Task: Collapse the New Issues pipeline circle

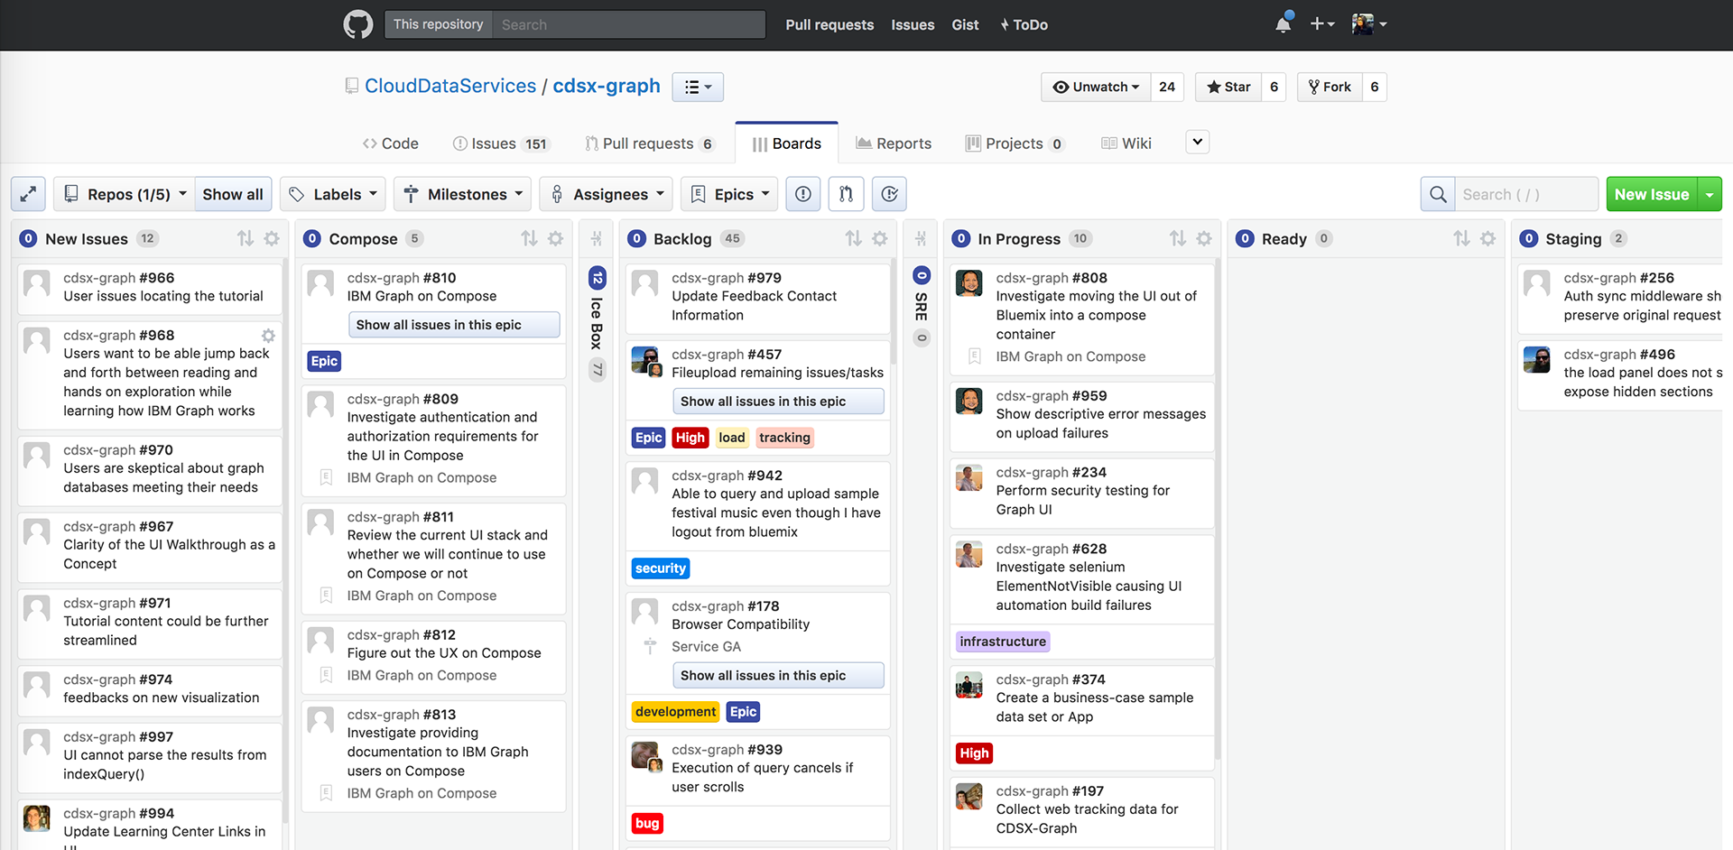Action: click(x=29, y=238)
